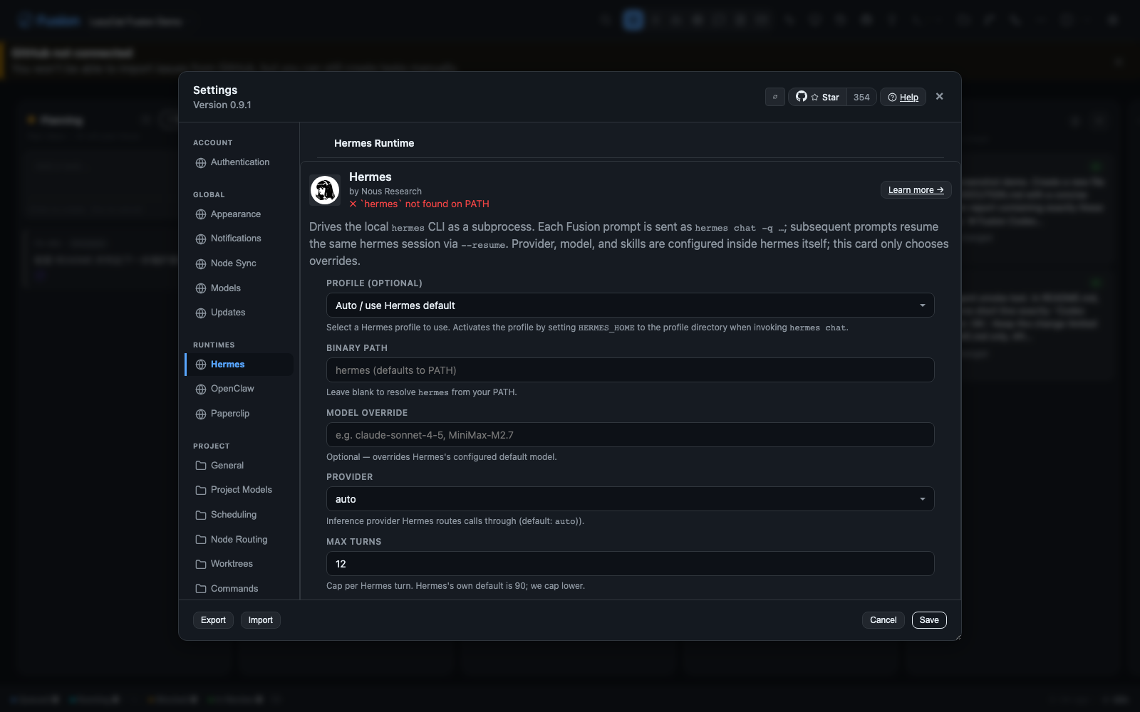Follow the Learn more link
Image resolution: width=1140 pixels, height=712 pixels.
click(x=916, y=190)
